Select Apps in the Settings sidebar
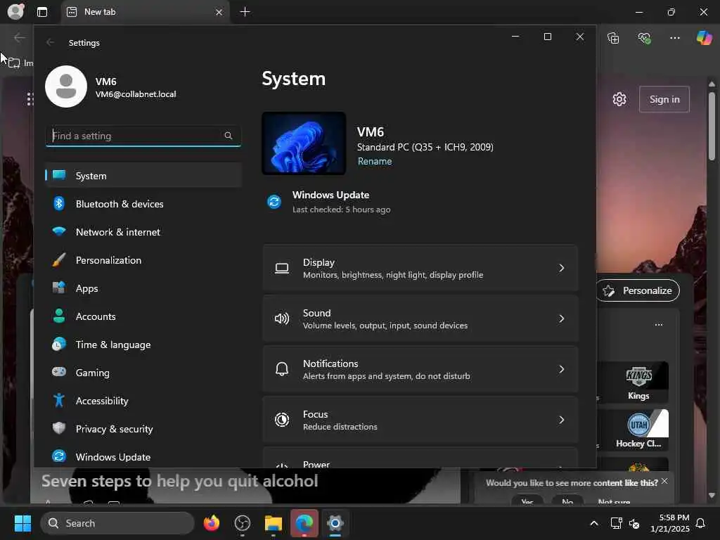Screen dimensions: 720x540 143,288
